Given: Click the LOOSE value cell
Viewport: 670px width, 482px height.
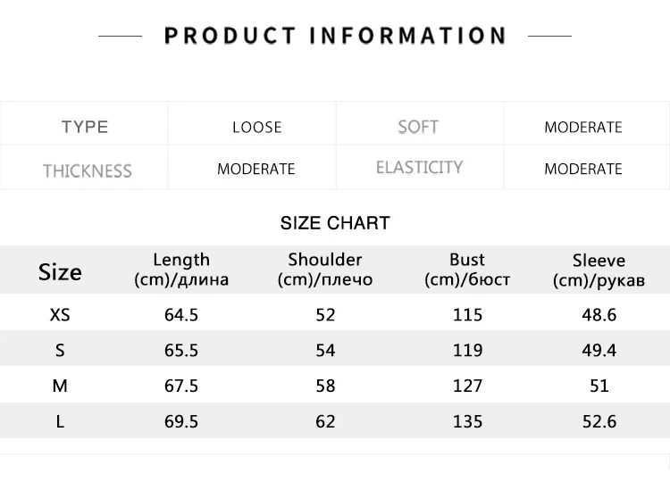Looking at the screenshot, I should 252,124.
